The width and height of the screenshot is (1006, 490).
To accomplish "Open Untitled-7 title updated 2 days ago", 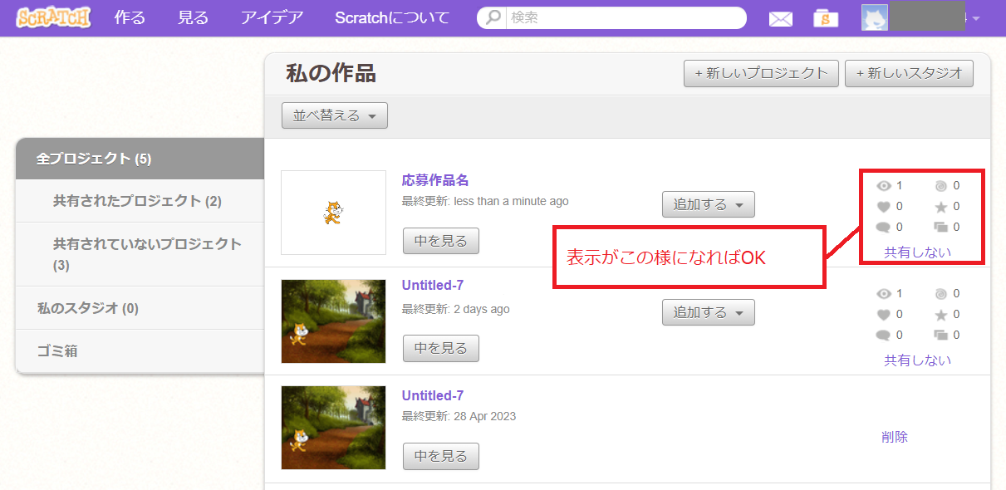I will coord(433,285).
